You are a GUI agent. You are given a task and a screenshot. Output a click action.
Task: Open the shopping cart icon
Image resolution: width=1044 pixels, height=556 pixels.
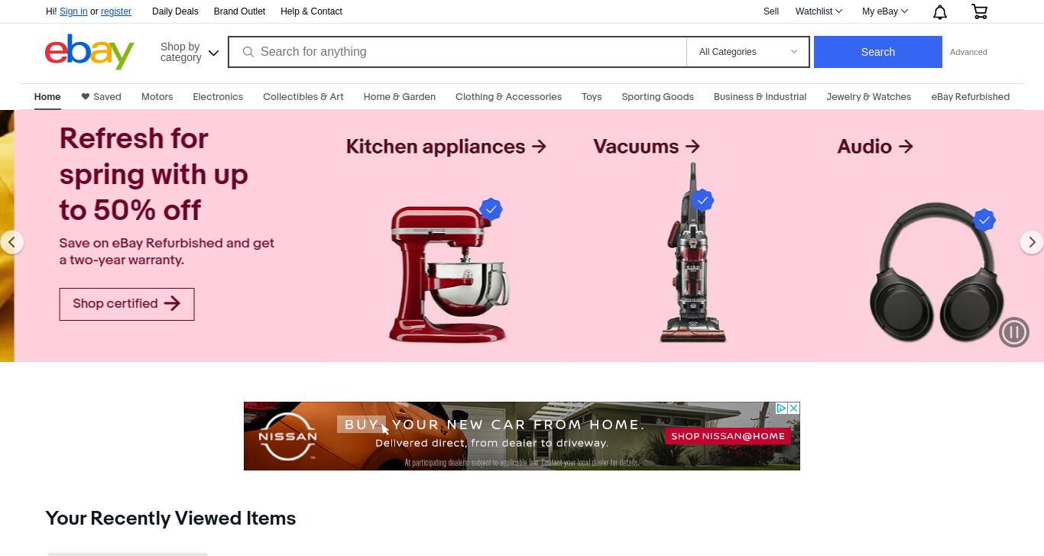coord(979,11)
